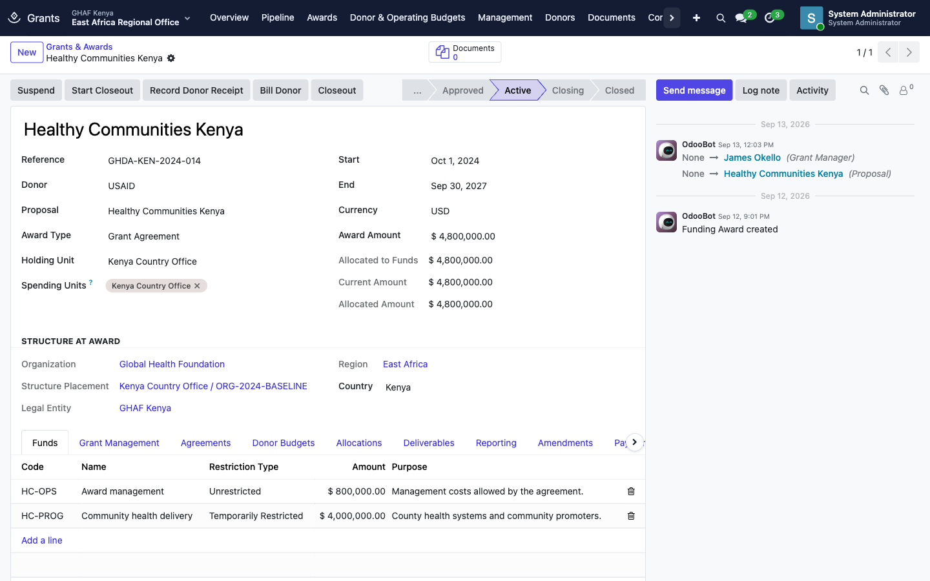Remove the Kenya Country Office tag
This screenshot has height=581, width=930.
tap(198, 286)
